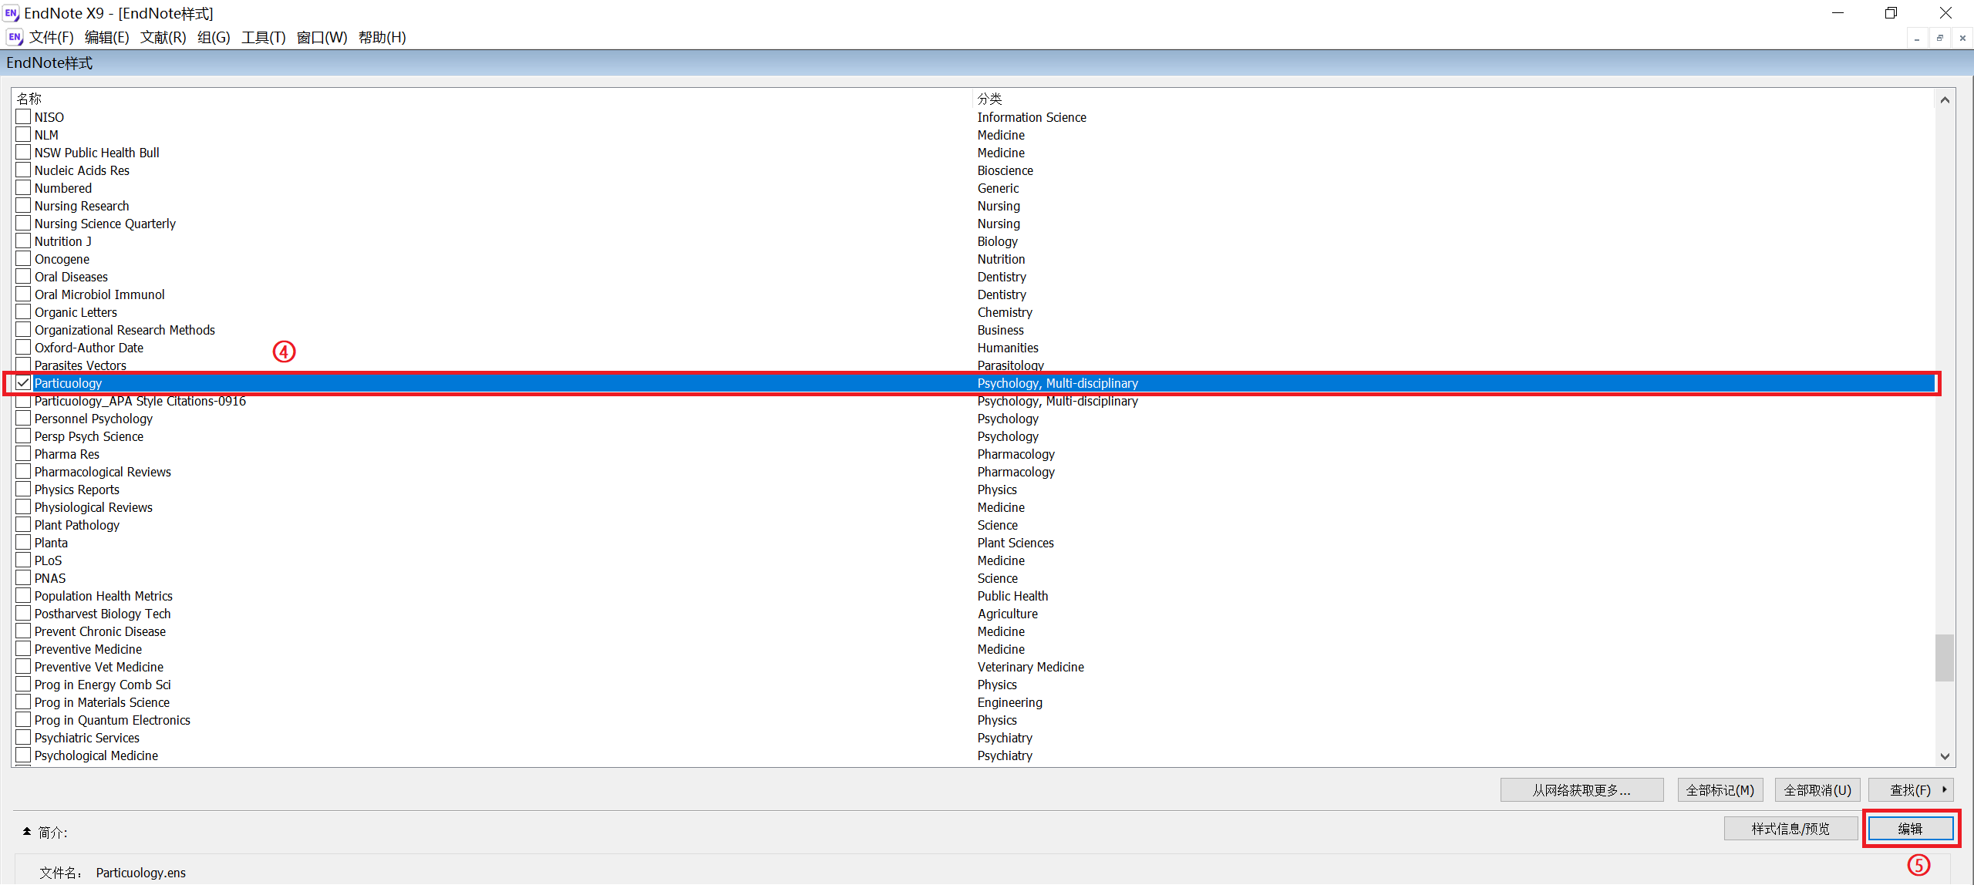Image resolution: width=1974 pixels, height=885 pixels.
Task: Enable the Nursing Research checkbox
Action: [x=23, y=205]
